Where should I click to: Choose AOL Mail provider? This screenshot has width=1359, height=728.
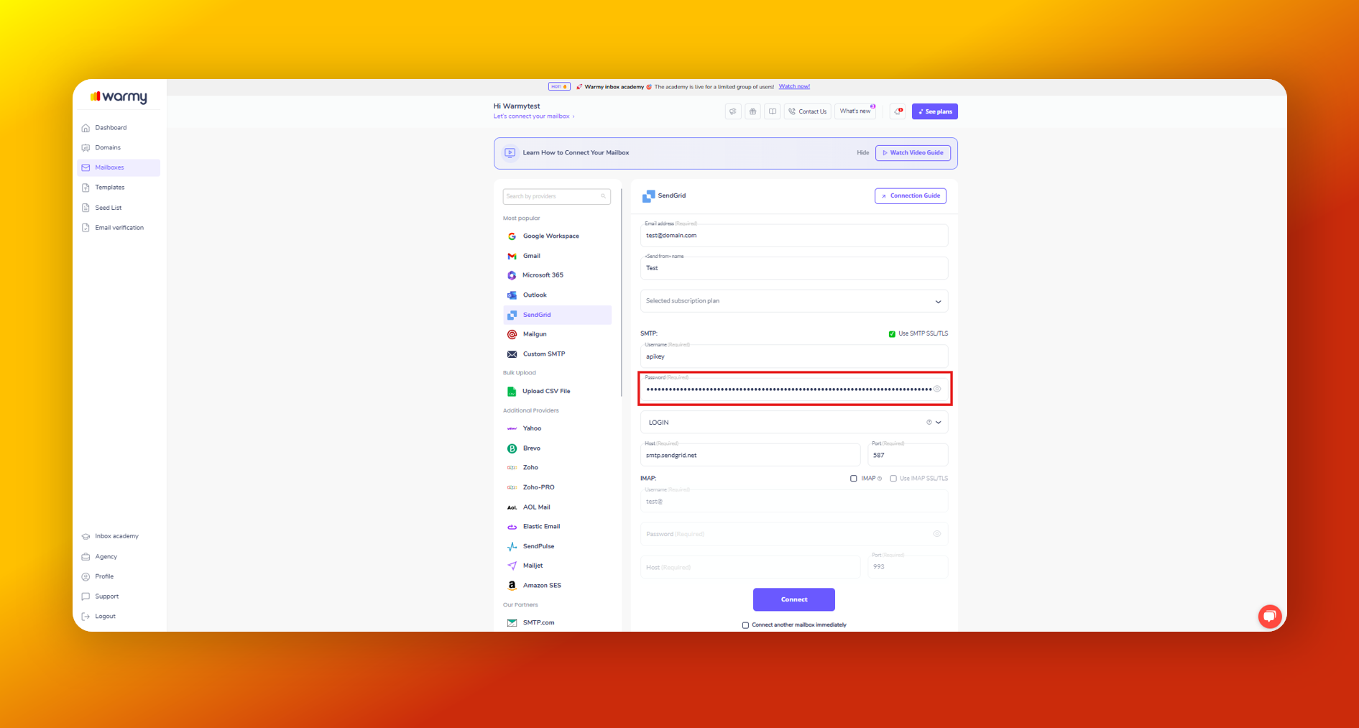(557, 507)
